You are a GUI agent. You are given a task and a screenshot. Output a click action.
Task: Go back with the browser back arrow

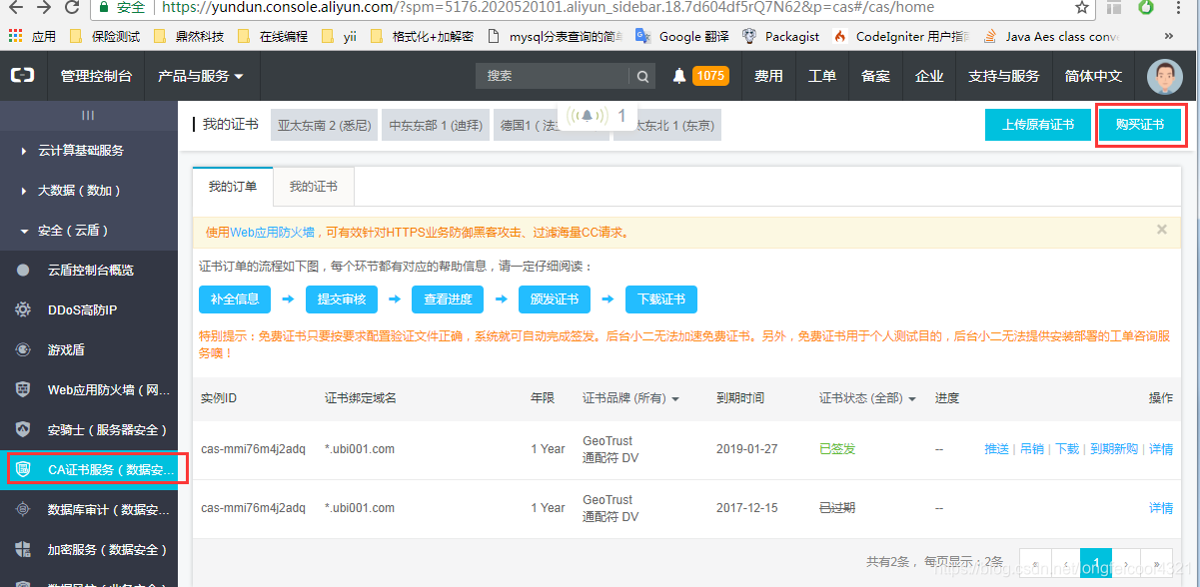[x=15, y=7]
